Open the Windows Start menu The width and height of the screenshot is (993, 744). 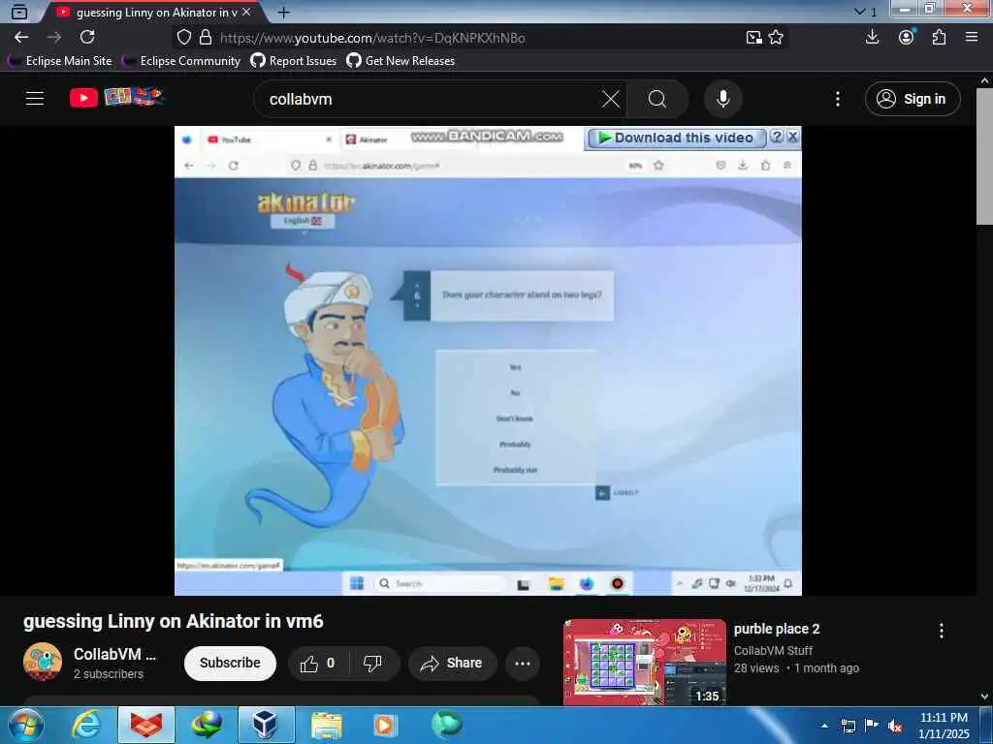(25, 725)
